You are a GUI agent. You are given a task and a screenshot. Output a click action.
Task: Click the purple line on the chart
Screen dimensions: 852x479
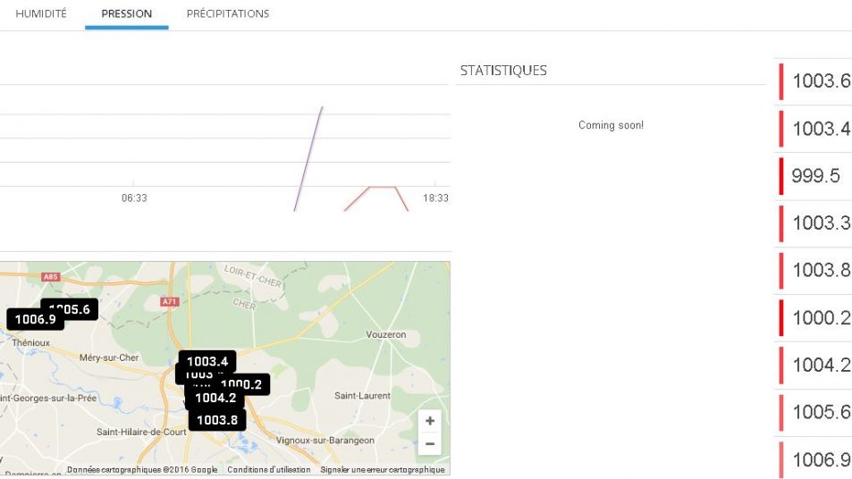[x=309, y=157]
